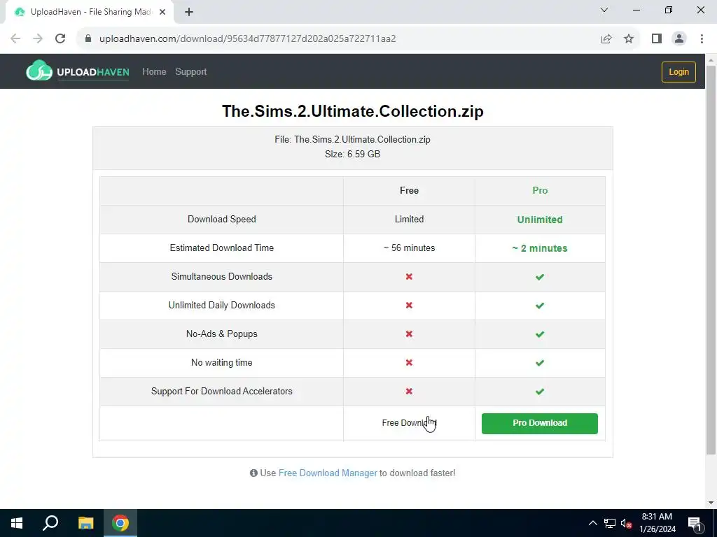This screenshot has height=537, width=717.
Task: Click red X in No waiting time row
Action: 409,363
